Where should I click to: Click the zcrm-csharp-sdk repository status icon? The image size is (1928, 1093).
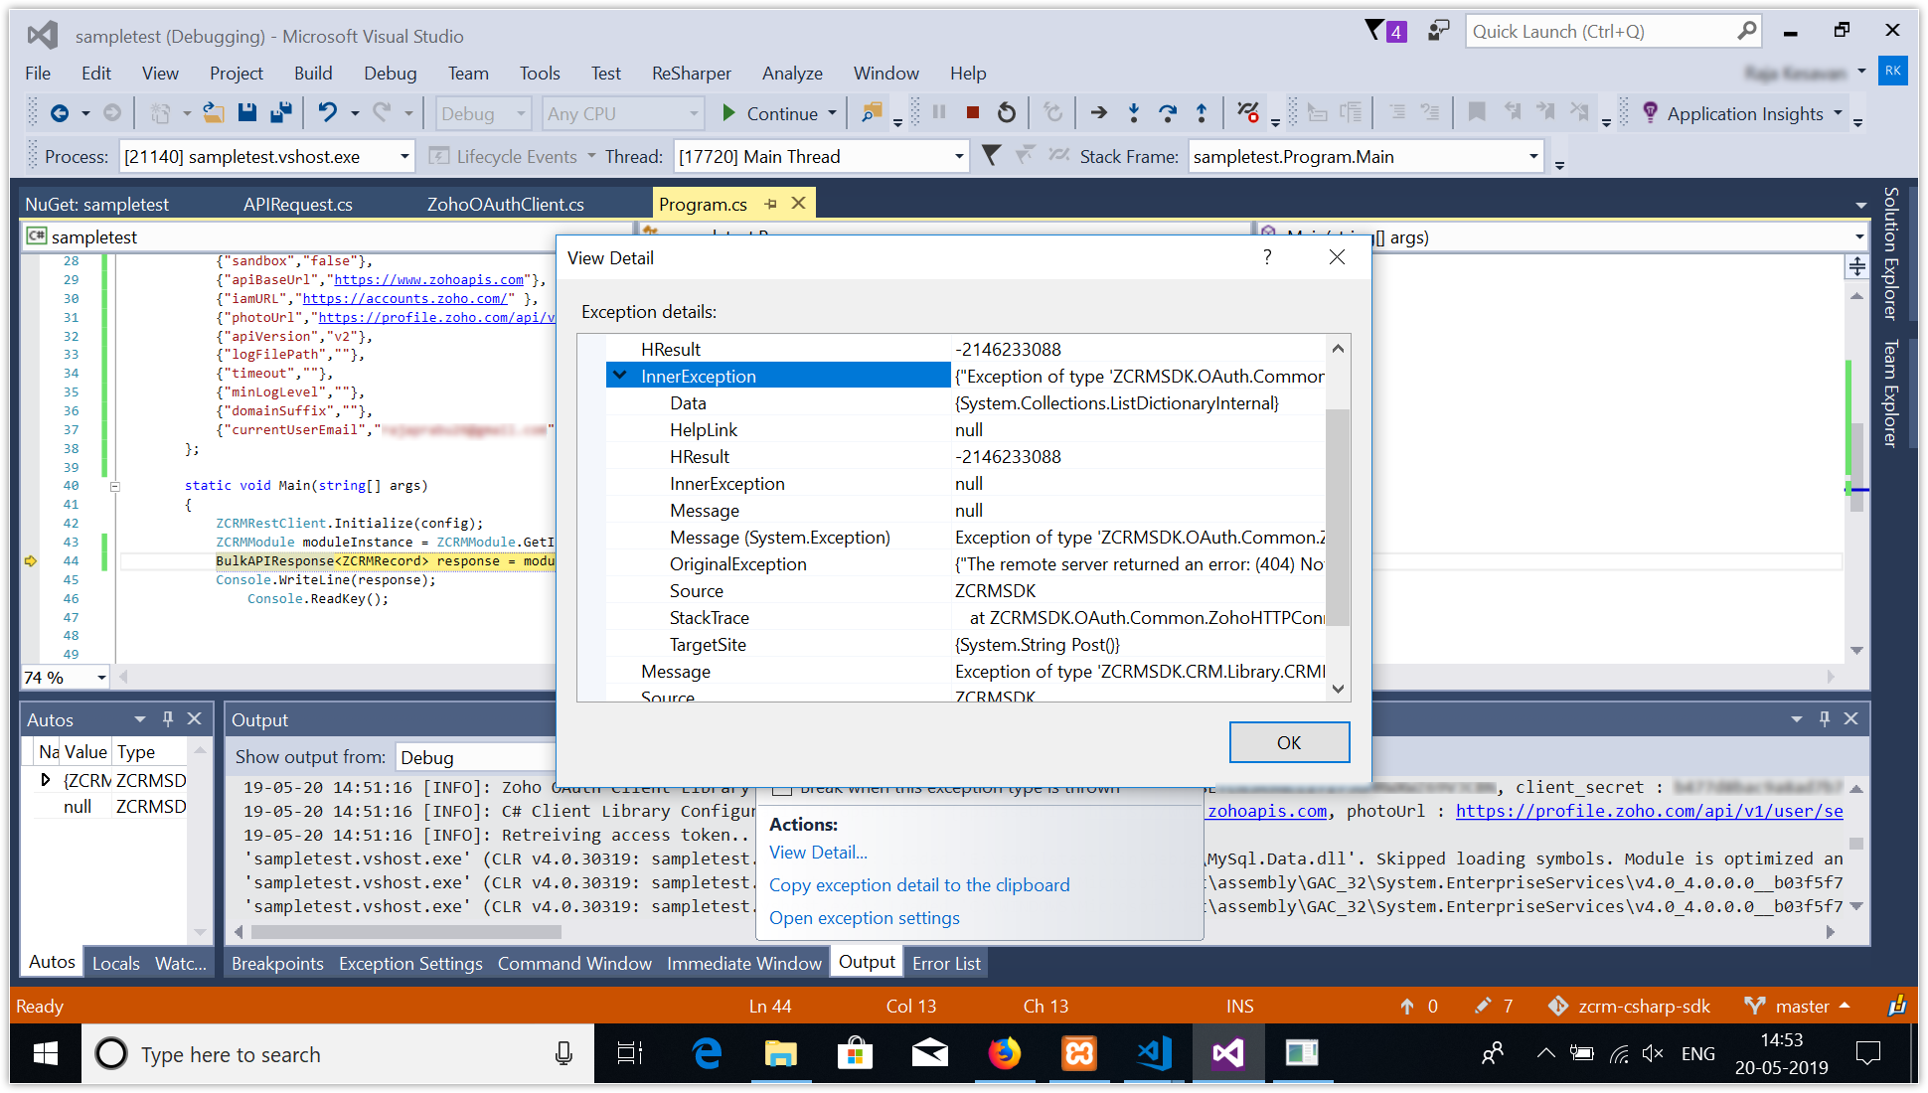[x=1558, y=1006]
